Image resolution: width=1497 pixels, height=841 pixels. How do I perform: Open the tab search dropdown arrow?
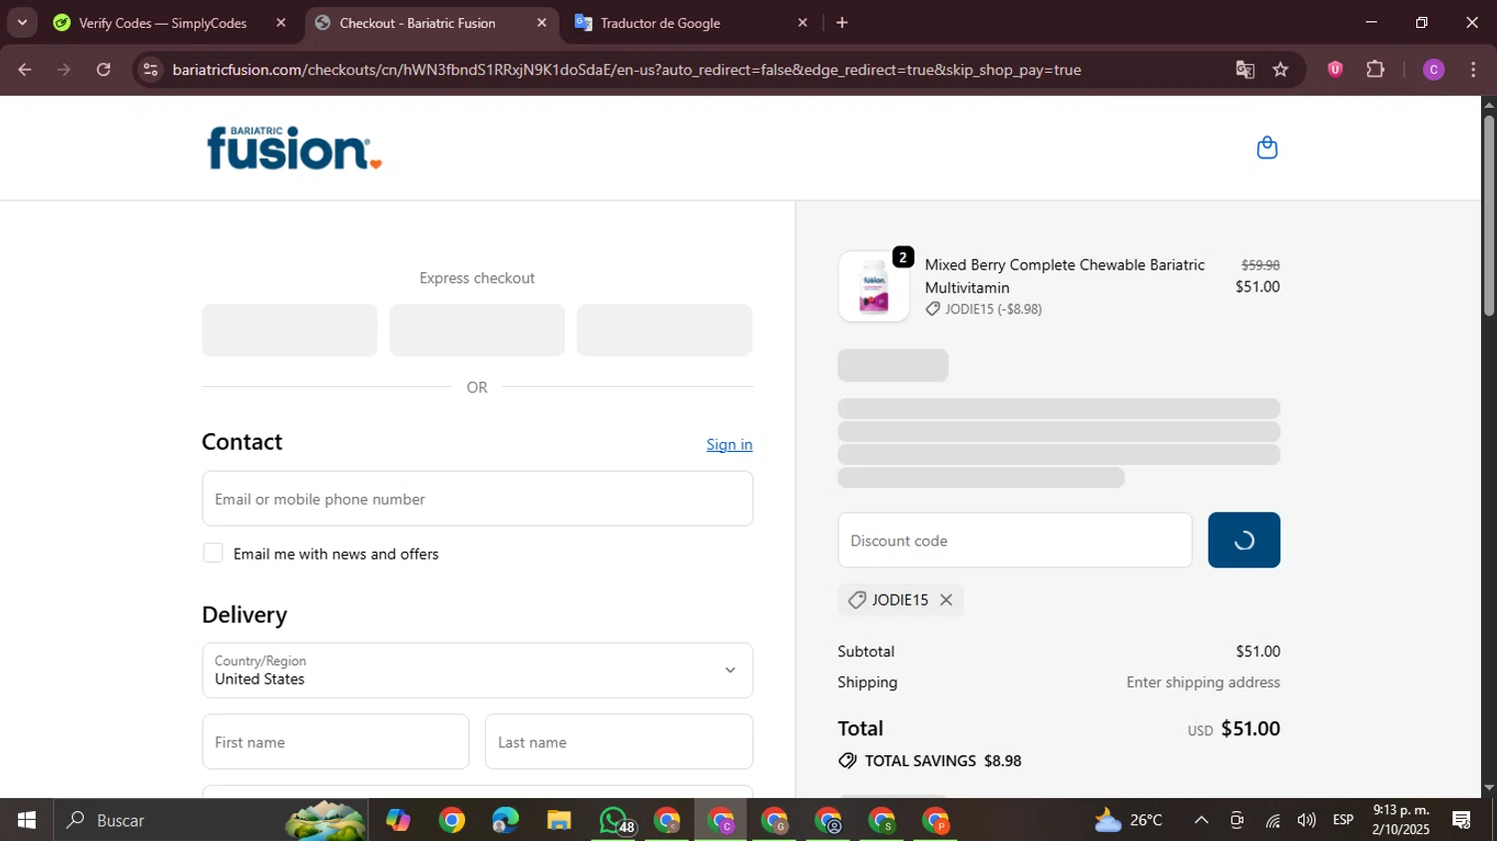[x=22, y=22]
